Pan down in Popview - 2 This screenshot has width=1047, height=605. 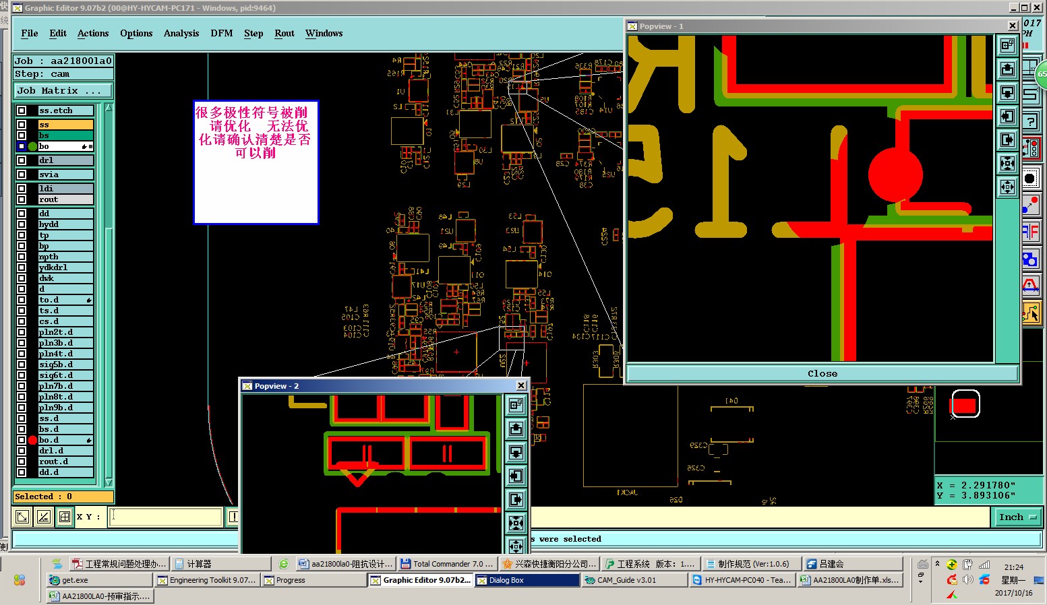[x=516, y=452]
